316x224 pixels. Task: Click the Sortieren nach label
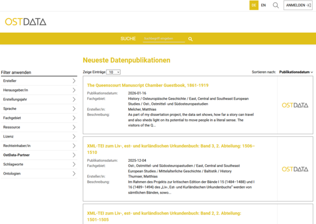click(x=264, y=72)
